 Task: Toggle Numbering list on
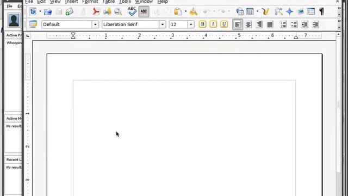[283, 24]
